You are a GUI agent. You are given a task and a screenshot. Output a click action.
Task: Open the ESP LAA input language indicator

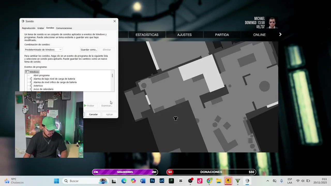click(x=290, y=181)
